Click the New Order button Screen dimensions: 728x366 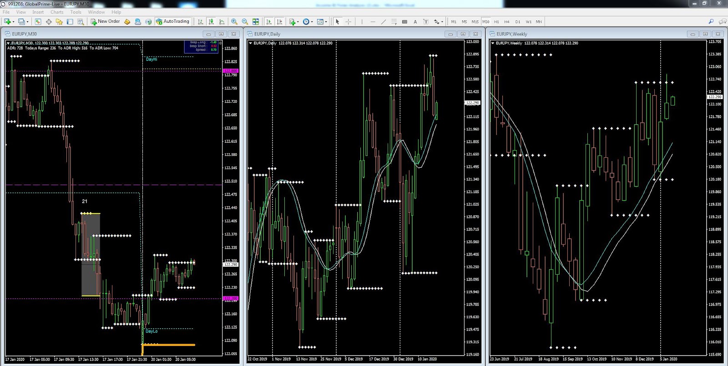click(105, 21)
